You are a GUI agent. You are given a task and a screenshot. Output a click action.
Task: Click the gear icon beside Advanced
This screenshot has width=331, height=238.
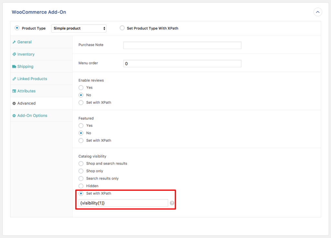[x=14, y=103]
